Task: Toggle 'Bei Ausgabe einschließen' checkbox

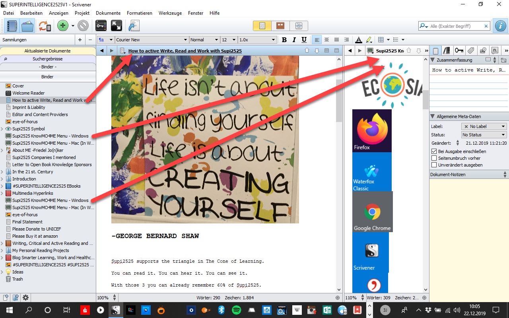Action: [434, 151]
